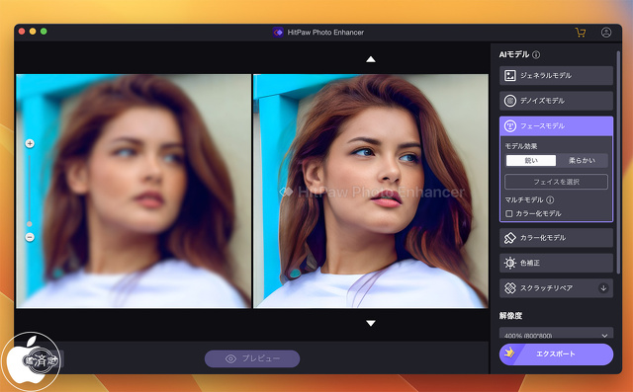The height and width of the screenshot is (392, 633).
Task: Click the HitPaw logo in title bar
Action: (x=278, y=33)
